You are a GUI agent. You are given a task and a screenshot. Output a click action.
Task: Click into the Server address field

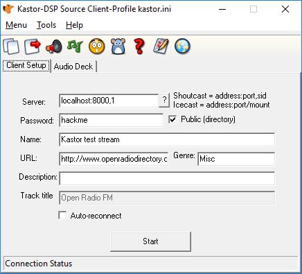pos(109,101)
